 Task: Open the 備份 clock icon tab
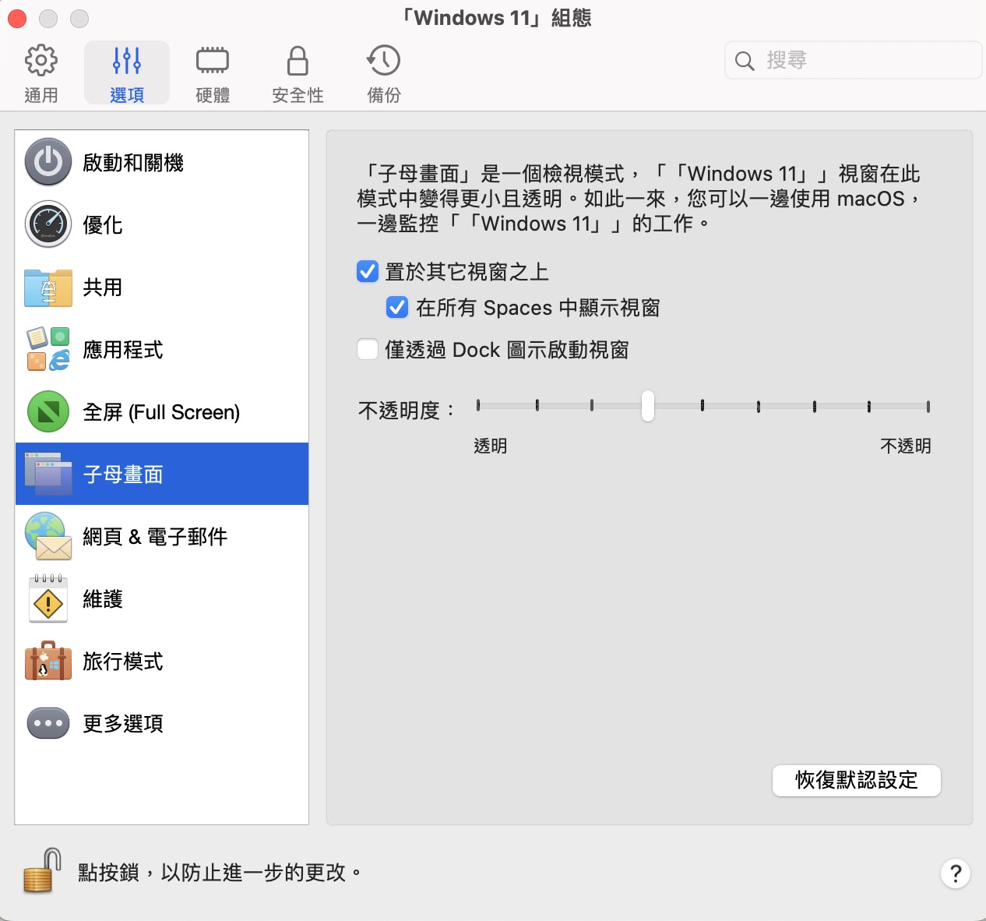click(384, 73)
